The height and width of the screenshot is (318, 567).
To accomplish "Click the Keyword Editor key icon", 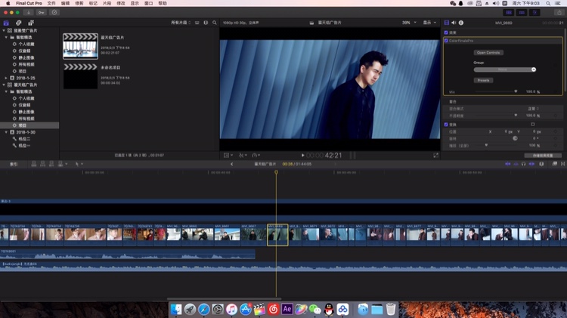I will coord(41,13).
